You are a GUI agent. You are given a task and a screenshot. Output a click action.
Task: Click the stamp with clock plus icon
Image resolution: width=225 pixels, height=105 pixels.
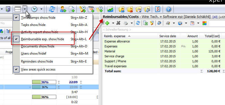(x=82, y=9)
